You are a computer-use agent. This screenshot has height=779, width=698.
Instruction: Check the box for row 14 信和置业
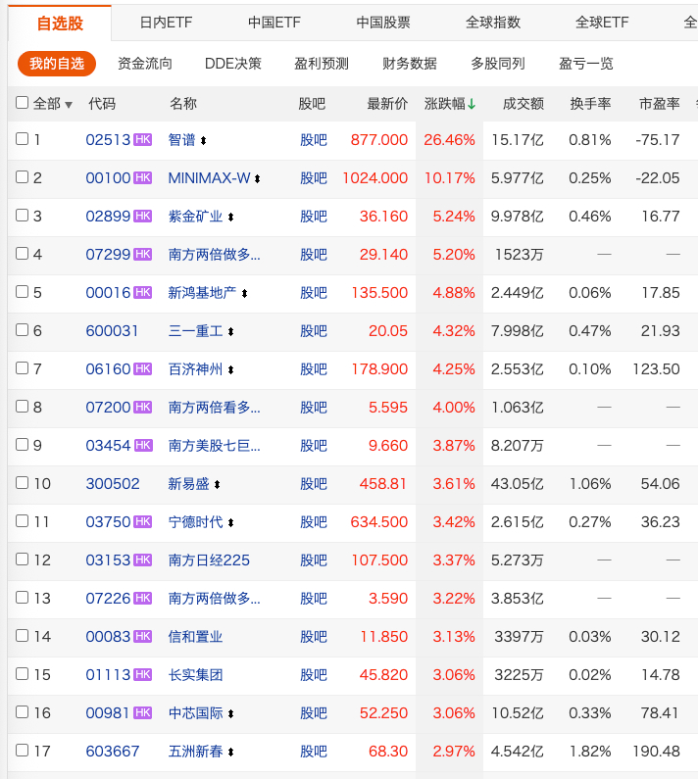(x=22, y=635)
